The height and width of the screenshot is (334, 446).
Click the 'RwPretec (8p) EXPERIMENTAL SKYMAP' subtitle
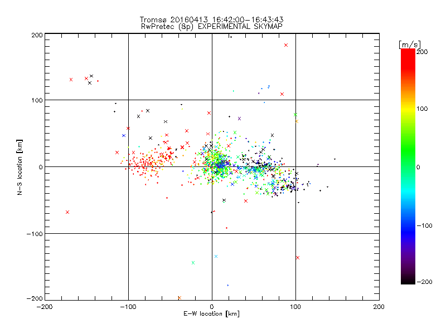pos(212,27)
